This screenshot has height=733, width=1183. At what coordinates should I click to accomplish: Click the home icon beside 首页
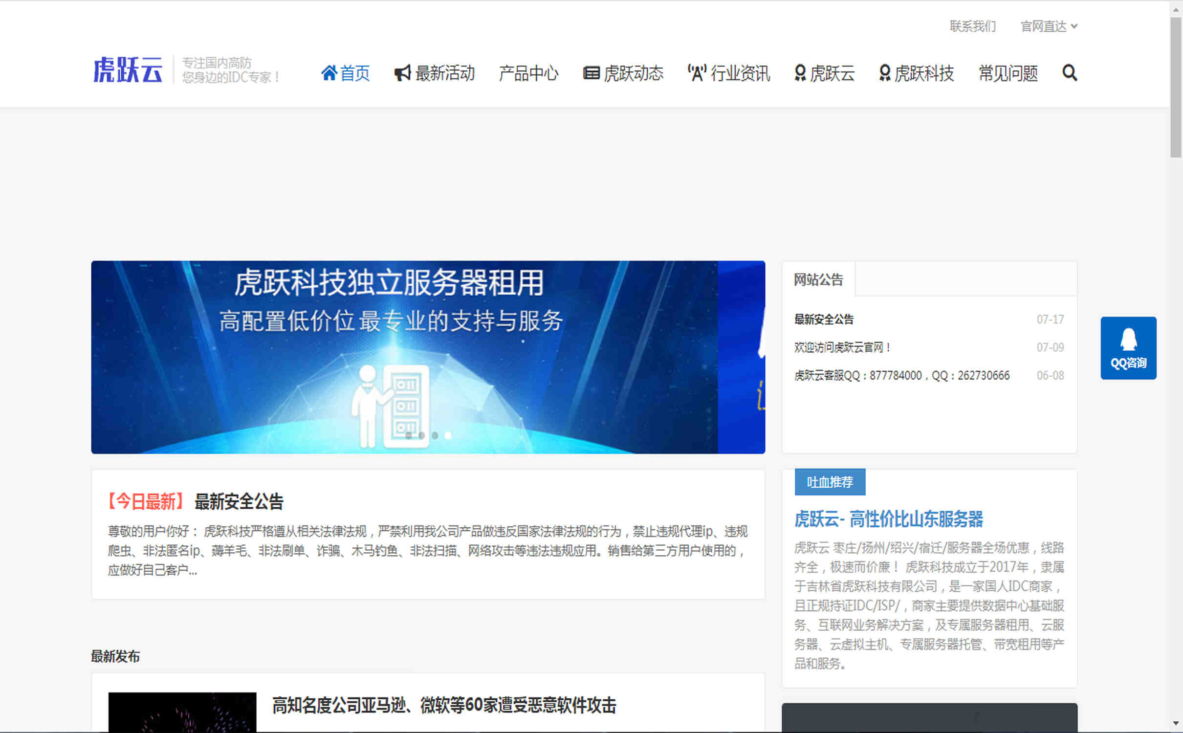pos(329,73)
